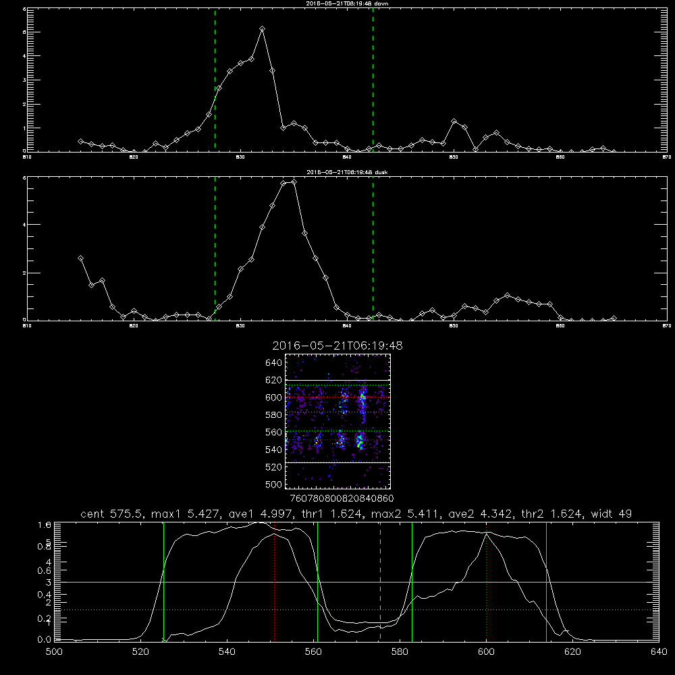Click the leftmost data diamond in dusk plot
Screen dimensions: 675x675
(80, 259)
